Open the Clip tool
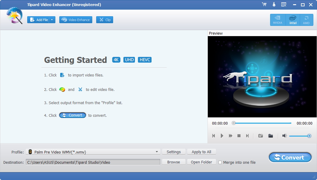317x180 pixels. [x=105, y=20]
